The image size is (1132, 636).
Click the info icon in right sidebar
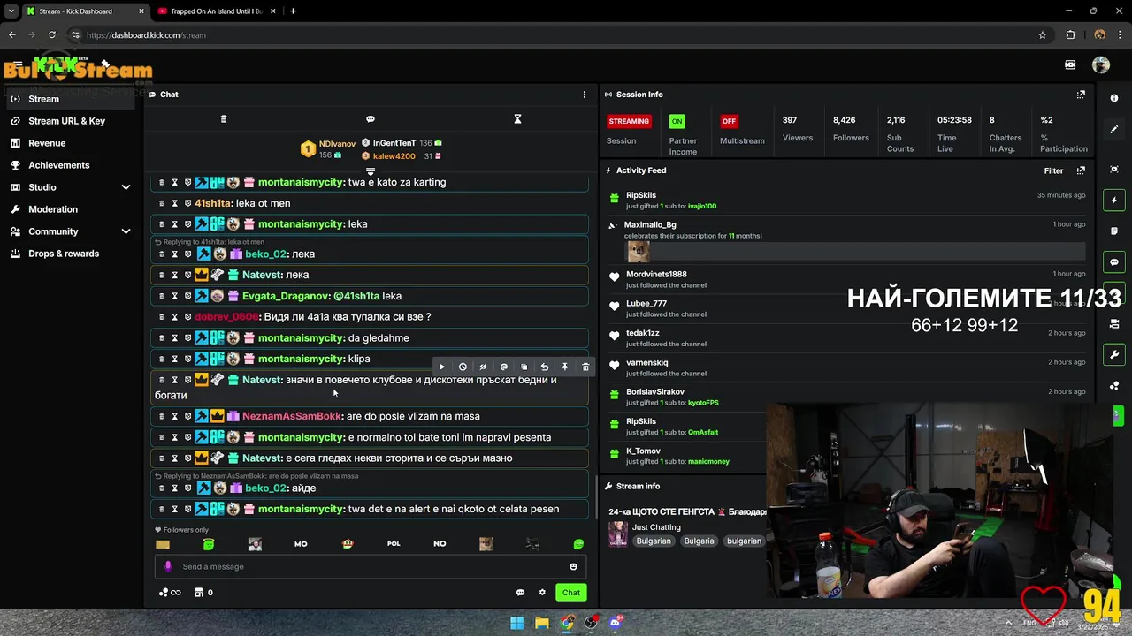point(1114,98)
